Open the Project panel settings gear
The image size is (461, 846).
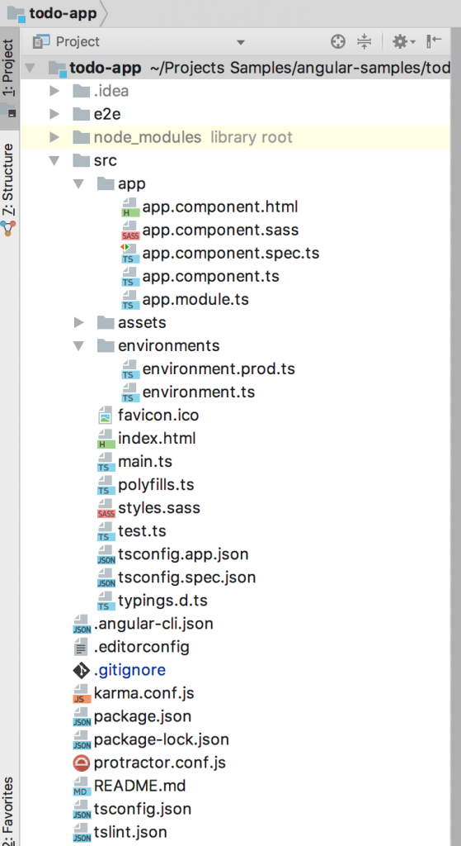click(402, 41)
